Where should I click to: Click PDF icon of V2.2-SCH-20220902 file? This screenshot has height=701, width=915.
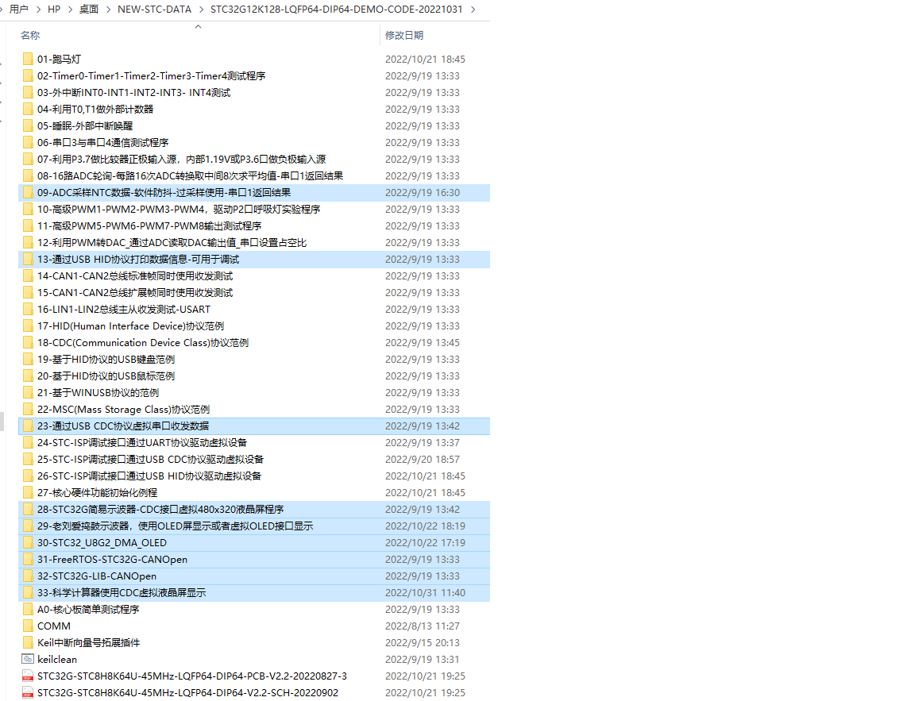[x=28, y=692]
